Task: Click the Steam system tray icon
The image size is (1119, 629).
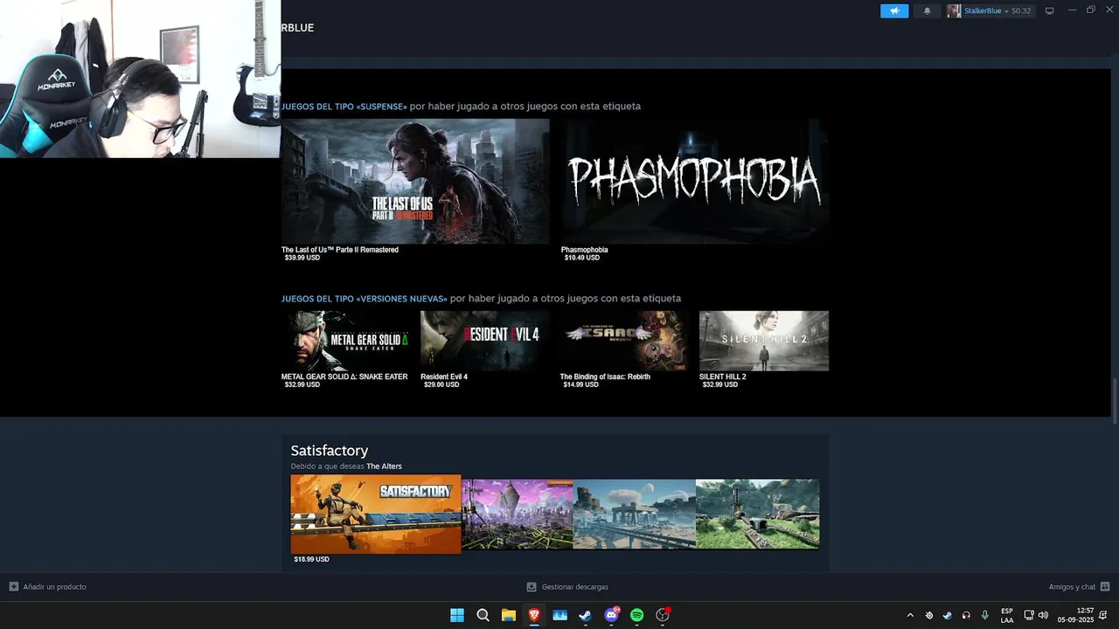Action: tap(947, 615)
